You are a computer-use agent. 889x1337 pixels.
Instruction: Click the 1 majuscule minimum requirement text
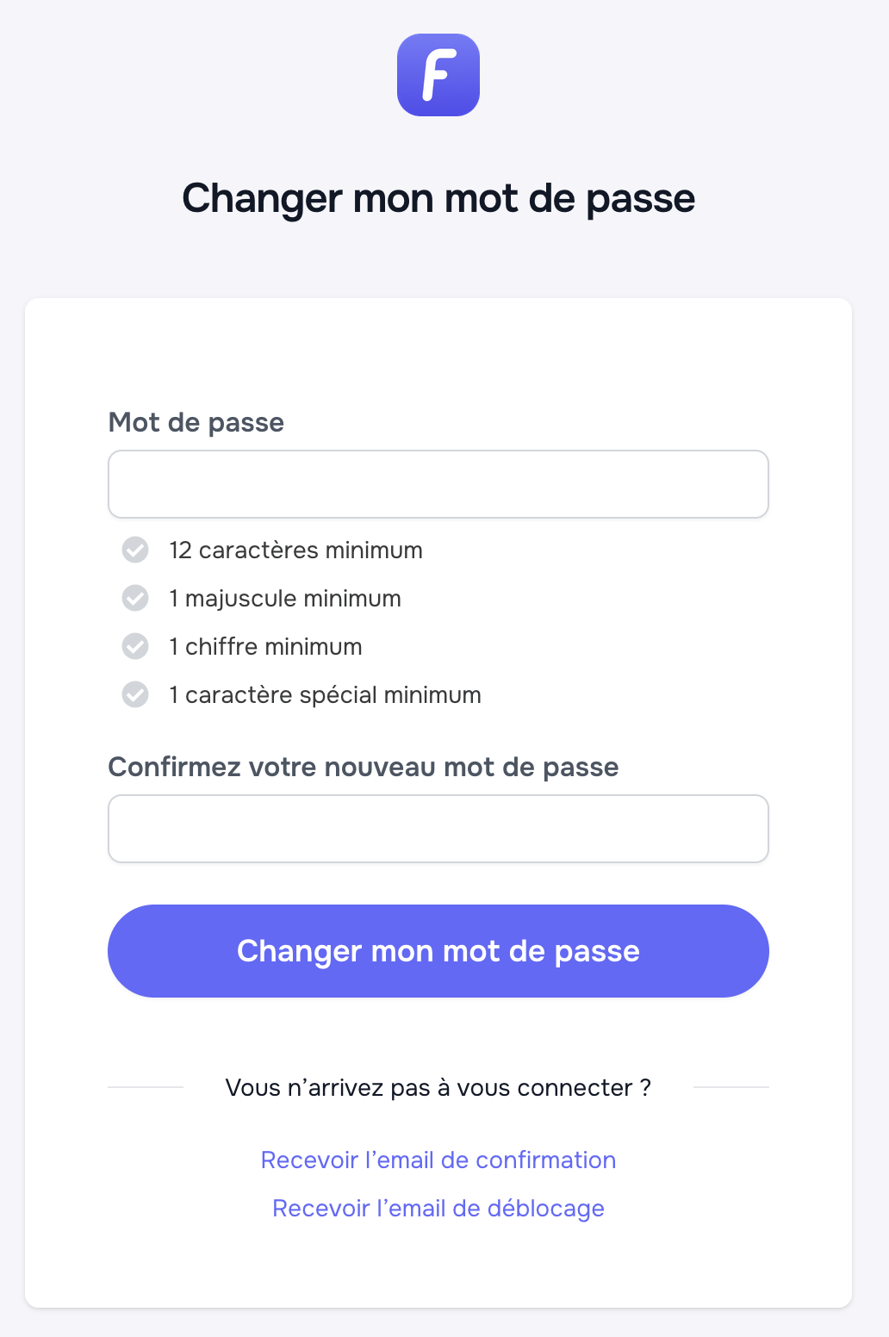pos(285,599)
